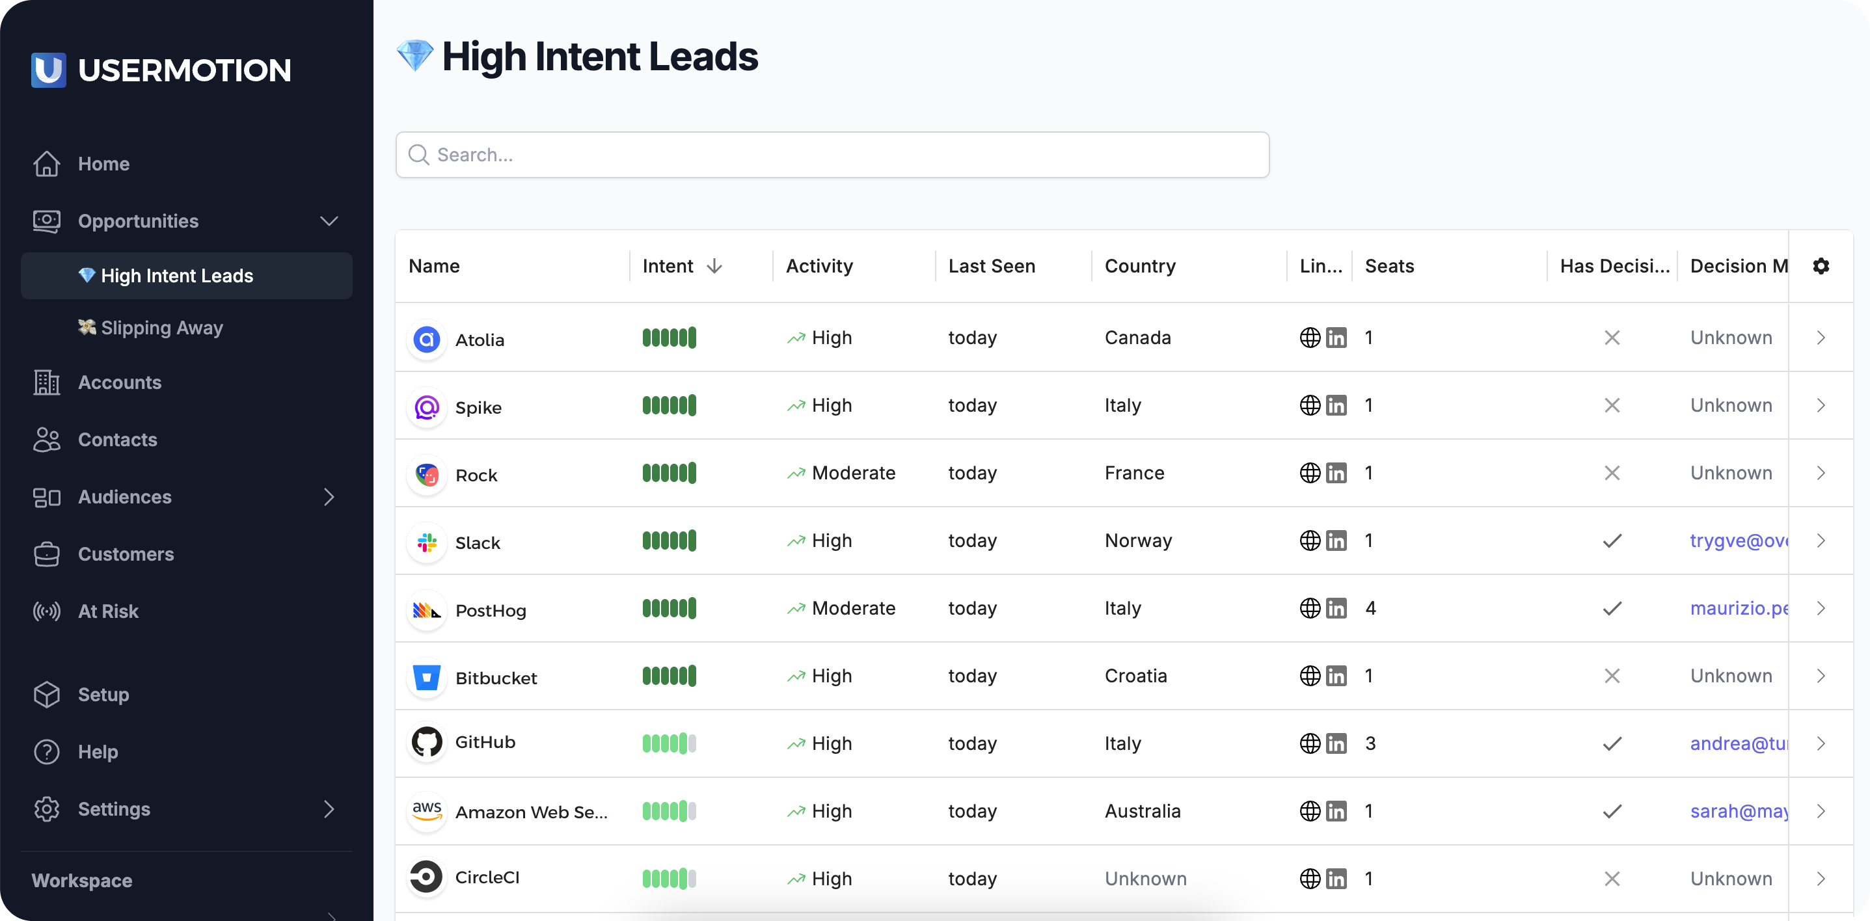
Task: Click in the Search input field
Action: pos(832,155)
